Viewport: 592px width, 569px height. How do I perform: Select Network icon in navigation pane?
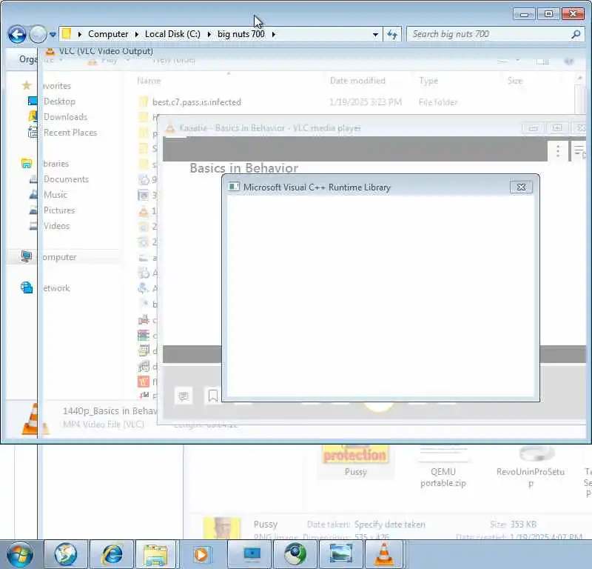(x=27, y=287)
